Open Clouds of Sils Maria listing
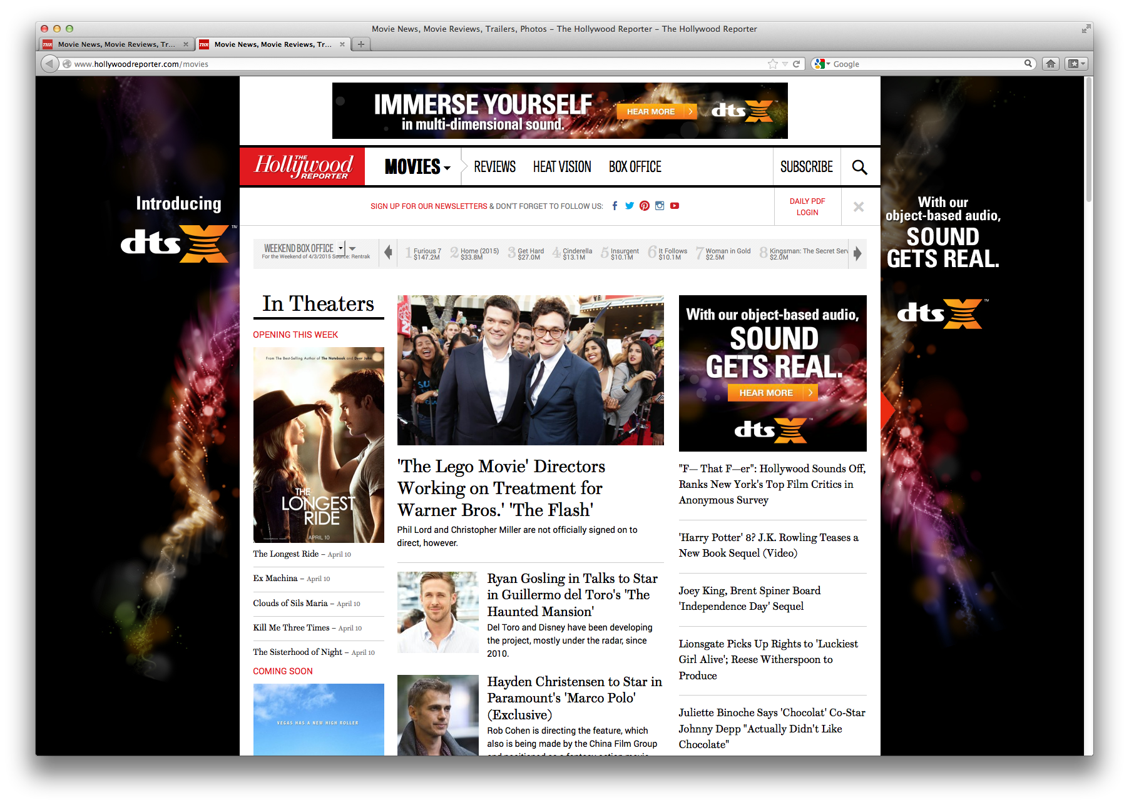 coord(306,604)
